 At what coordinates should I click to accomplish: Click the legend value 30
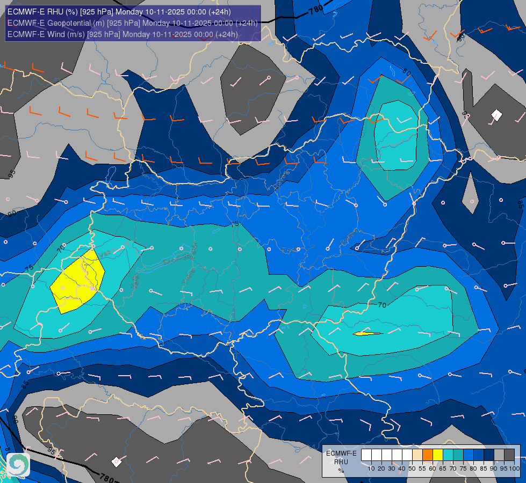tap(392, 469)
